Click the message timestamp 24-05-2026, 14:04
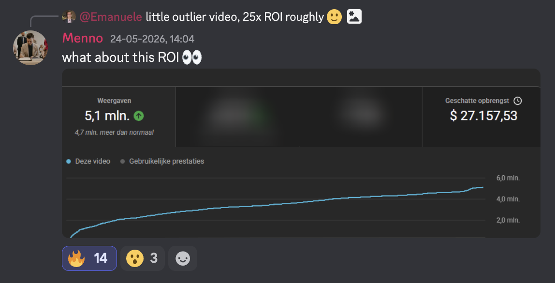Screen dimensions: 555x283 [152, 39]
